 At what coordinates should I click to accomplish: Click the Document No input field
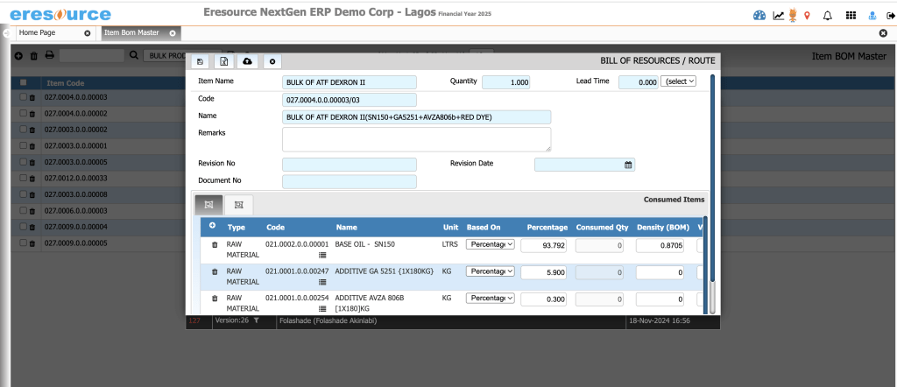tap(349, 181)
